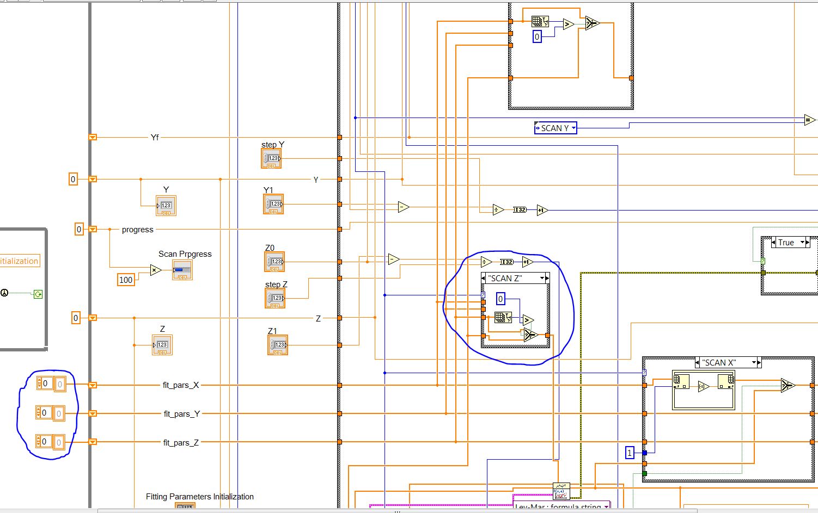Click the 0 constant wired to progress shift register

[79, 229]
